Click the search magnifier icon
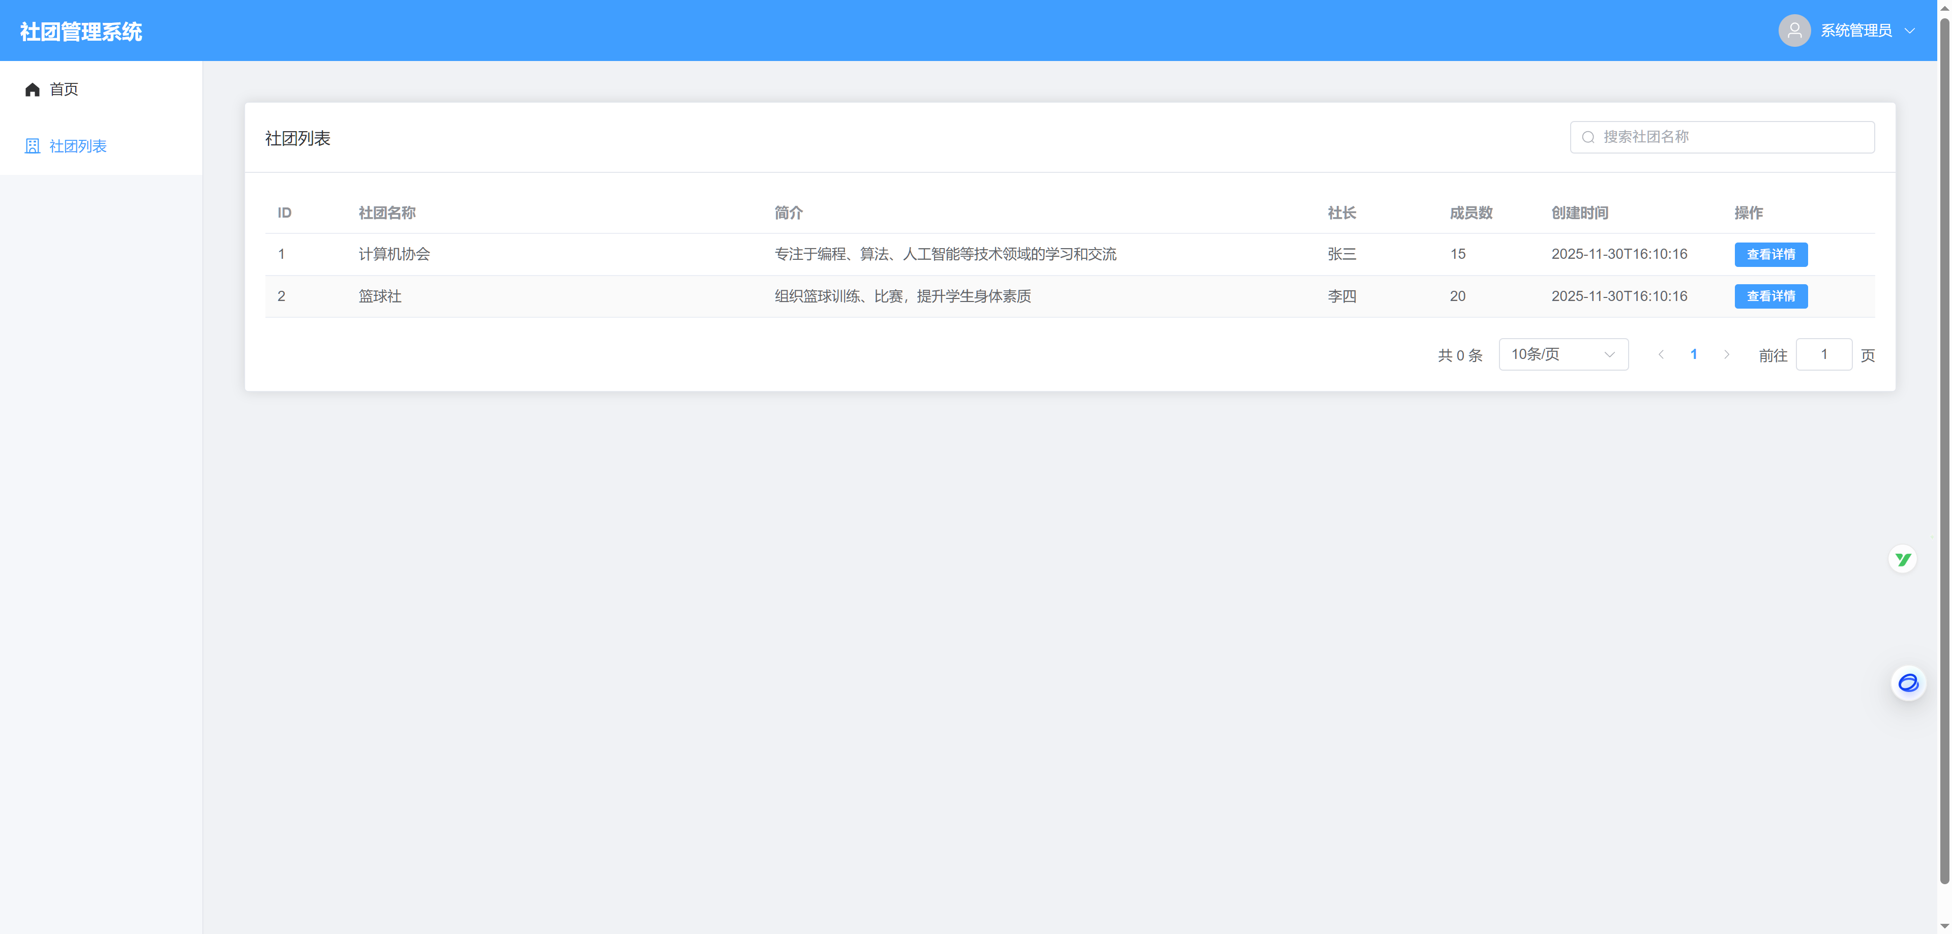 pos(1588,137)
